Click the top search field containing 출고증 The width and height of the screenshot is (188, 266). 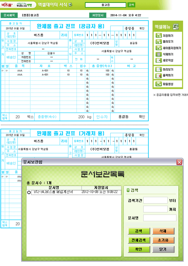[x=106, y=5]
